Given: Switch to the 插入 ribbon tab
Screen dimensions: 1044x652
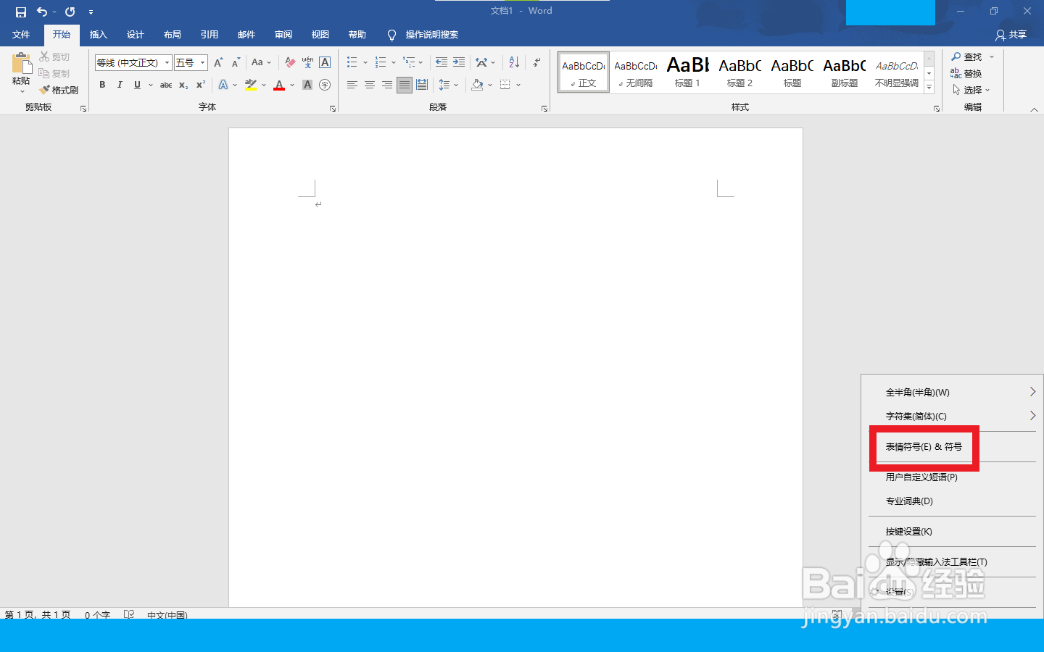Looking at the screenshot, I should (99, 35).
